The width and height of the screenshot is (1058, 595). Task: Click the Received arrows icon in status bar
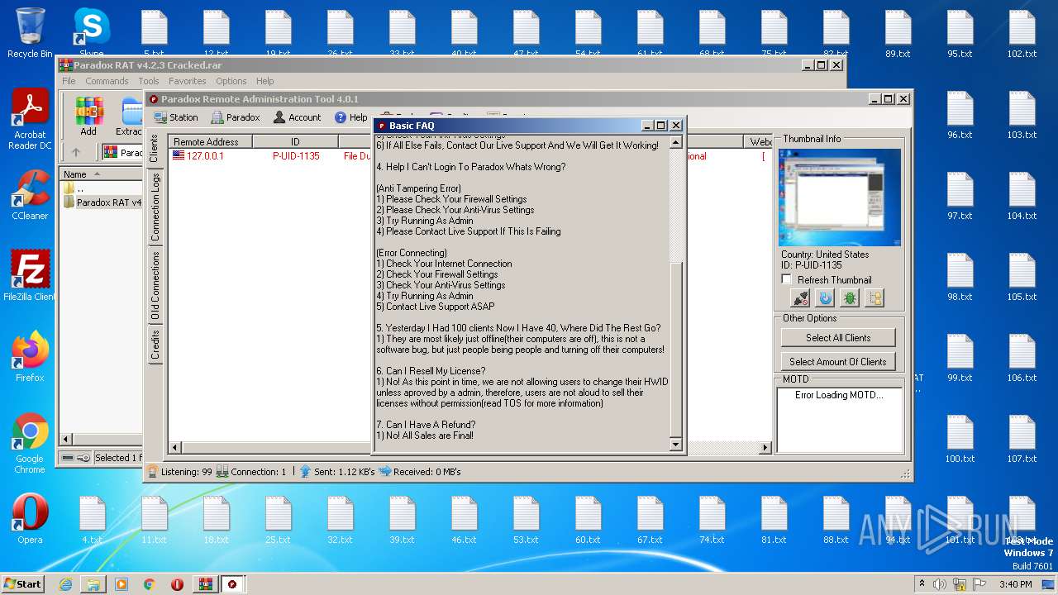click(384, 472)
